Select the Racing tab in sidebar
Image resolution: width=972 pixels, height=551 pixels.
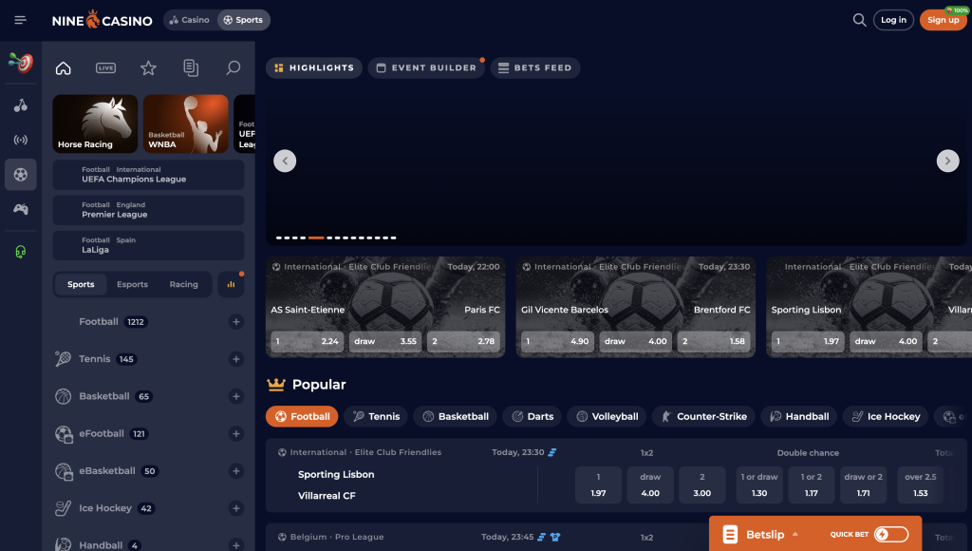click(183, 284)
